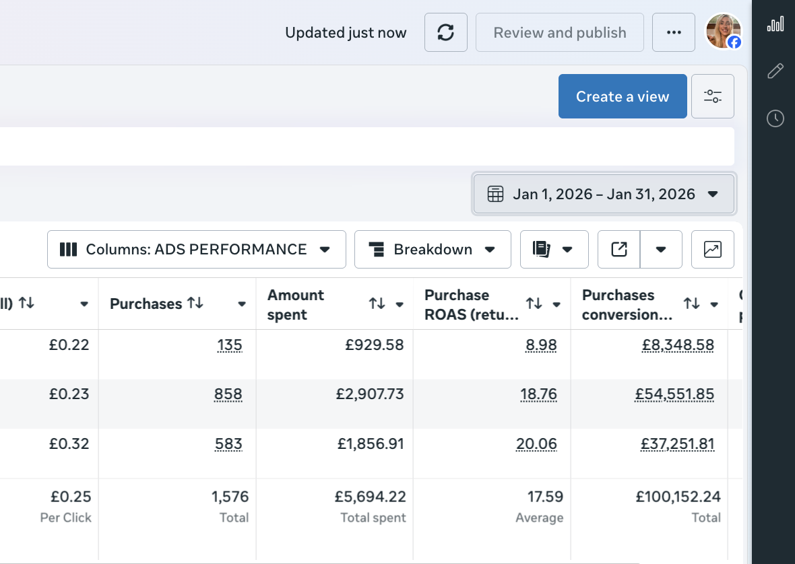
Task: Open the view filter settings icon
Action: [x=712, y=97]
